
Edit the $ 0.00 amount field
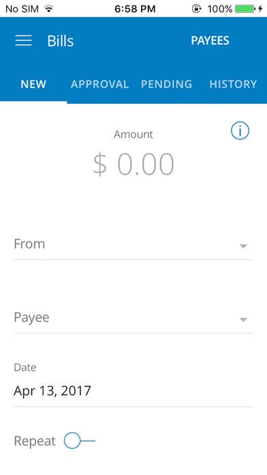point(133,164)
